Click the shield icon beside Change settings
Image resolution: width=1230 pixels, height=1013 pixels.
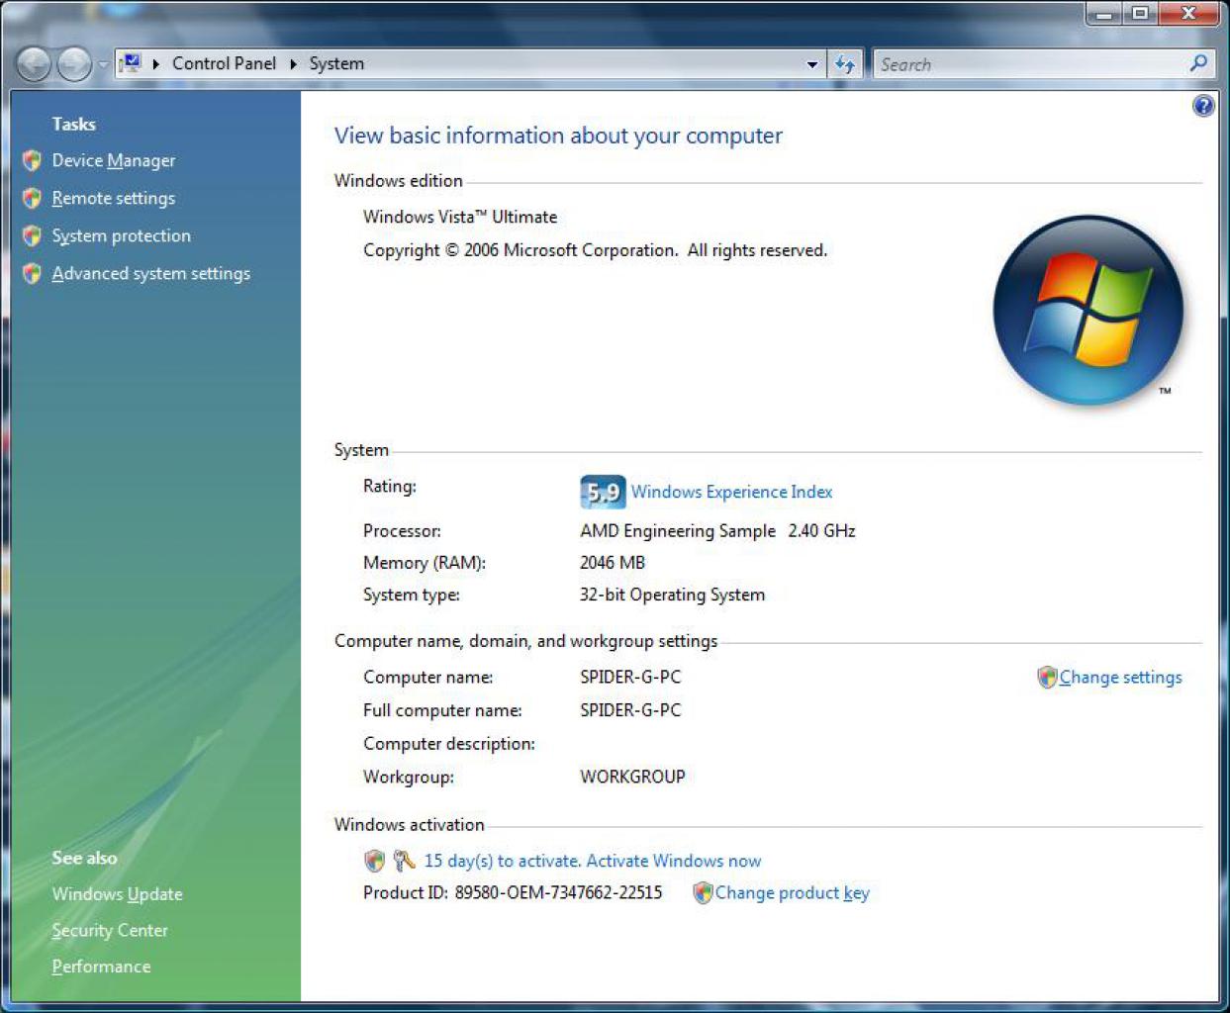click(x=1047, y=677)
